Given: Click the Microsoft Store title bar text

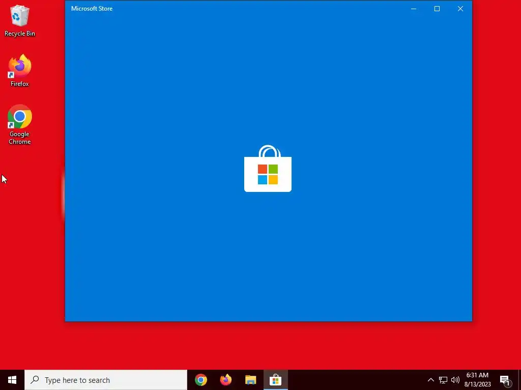Looking at the screenshot, I should [x=92, y=9].
